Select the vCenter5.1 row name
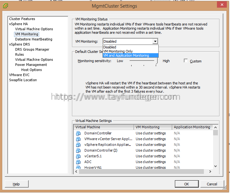 point(93,156)
